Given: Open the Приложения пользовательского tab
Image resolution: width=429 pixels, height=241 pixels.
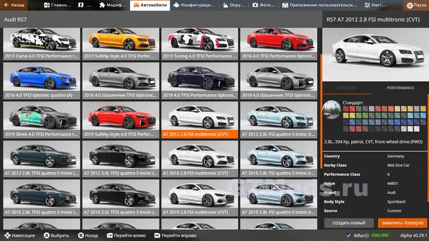Looking at the screenshot, I should click(x=320, y=5).
